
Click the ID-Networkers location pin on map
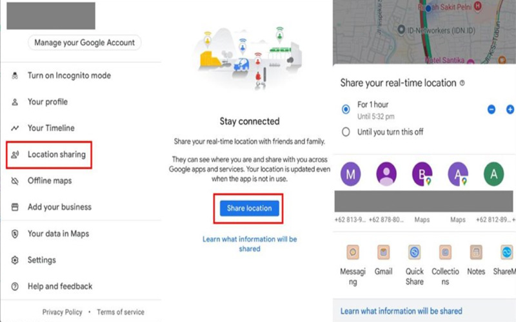pos(401,30)
